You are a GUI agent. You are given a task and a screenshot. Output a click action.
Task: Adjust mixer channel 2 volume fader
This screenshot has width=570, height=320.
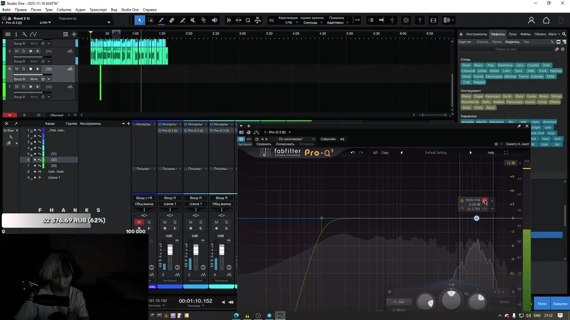click(x=170, y=251)
